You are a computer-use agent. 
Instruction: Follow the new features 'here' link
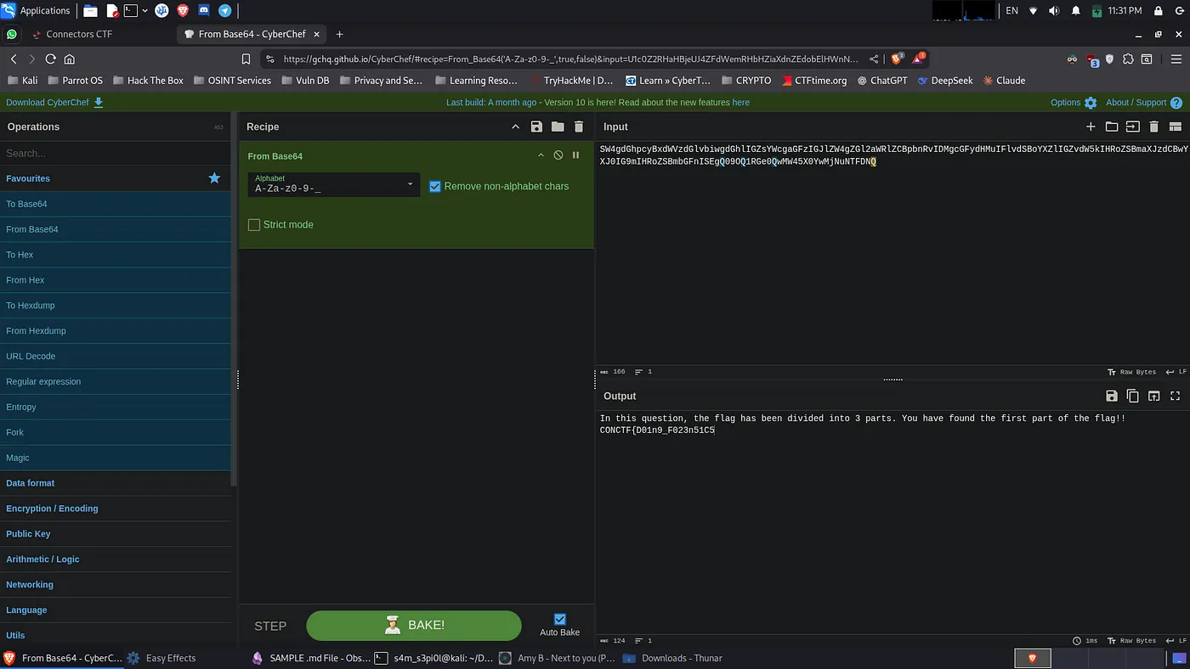point(740,103)
